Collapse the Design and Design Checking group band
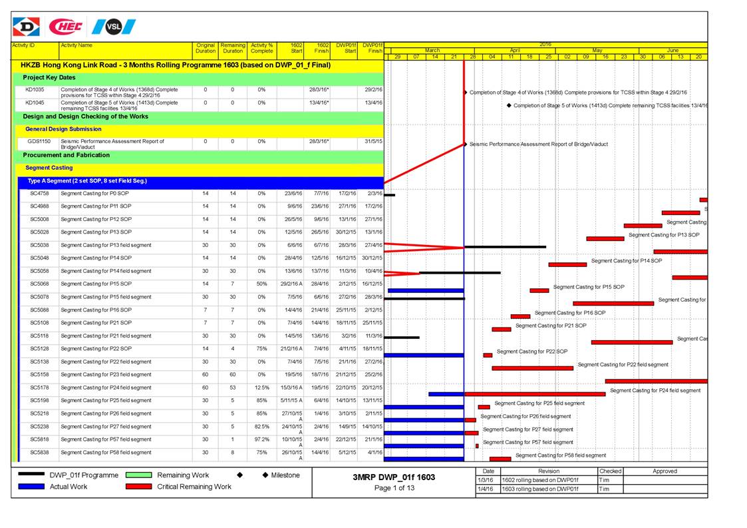This screenshot has width=747, height=528. (x=198, y=117)
